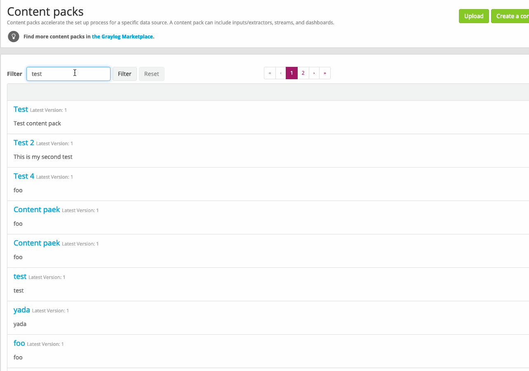The height and width of the screenshot is (371, 529).
Task: Open the "Test 2" content pack
Action: click(x=24, y=143)
